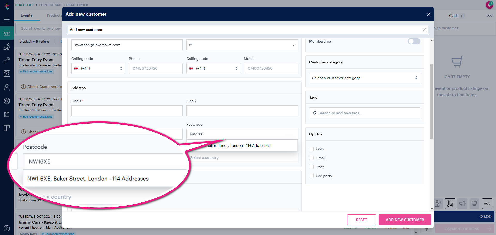496x235 pixels.
Task: Click the dialog scrollbar down arrow
Action: coord(432,209)
